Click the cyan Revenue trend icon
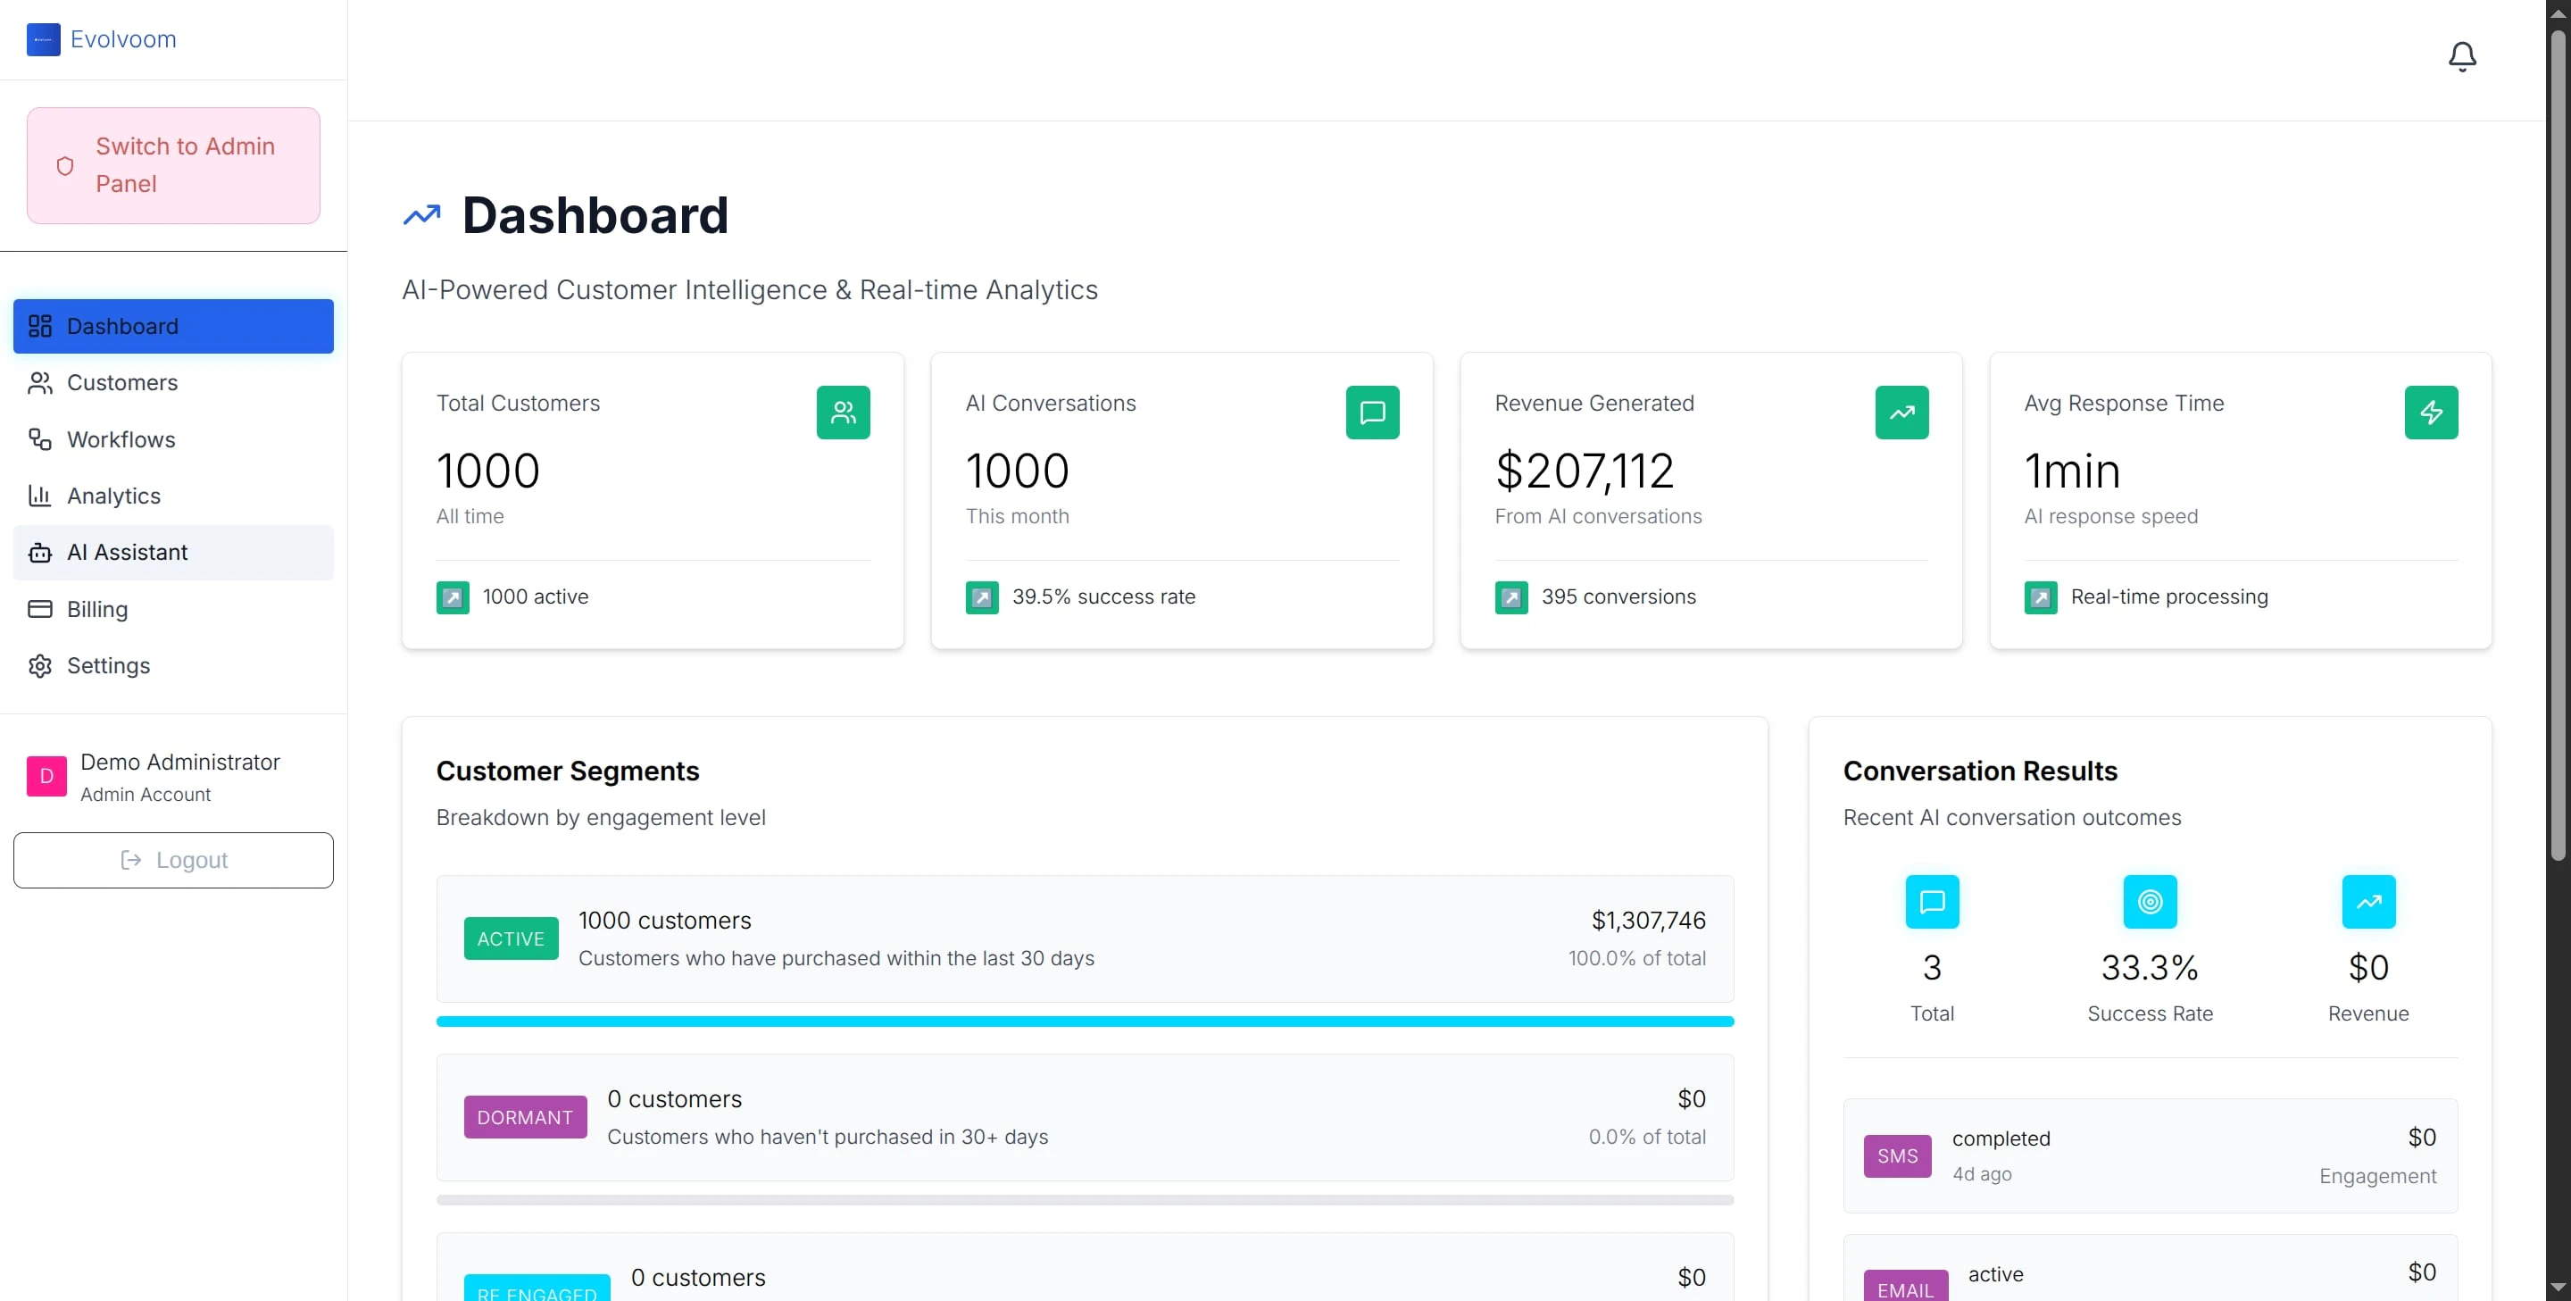 coord(2367,902)
